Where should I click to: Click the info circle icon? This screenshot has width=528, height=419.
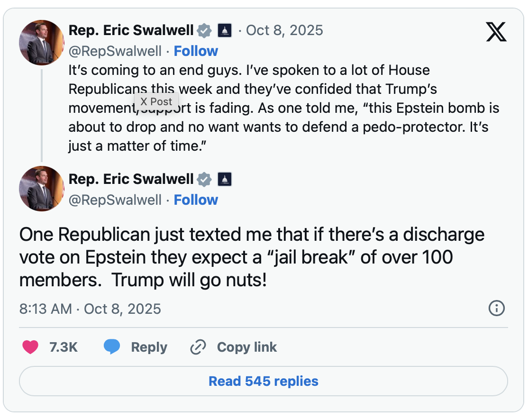pos(496,309)
